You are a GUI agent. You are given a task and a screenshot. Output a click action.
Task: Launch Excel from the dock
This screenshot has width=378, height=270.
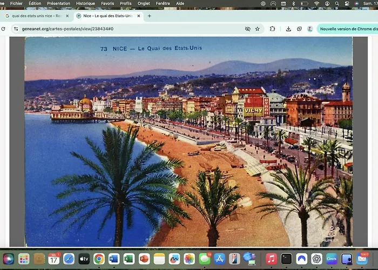coord(129,259)
